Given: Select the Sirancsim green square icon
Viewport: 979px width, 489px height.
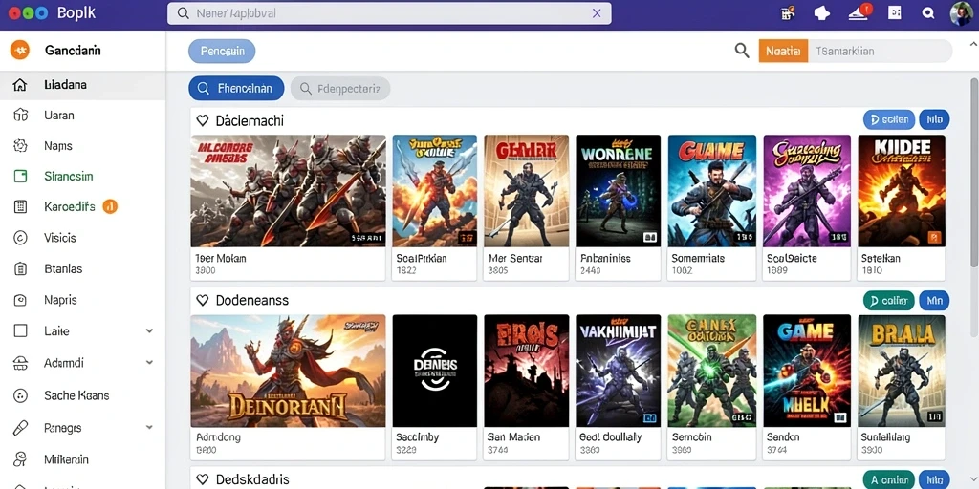Looking at the screenshot, I should click(21, 177).
